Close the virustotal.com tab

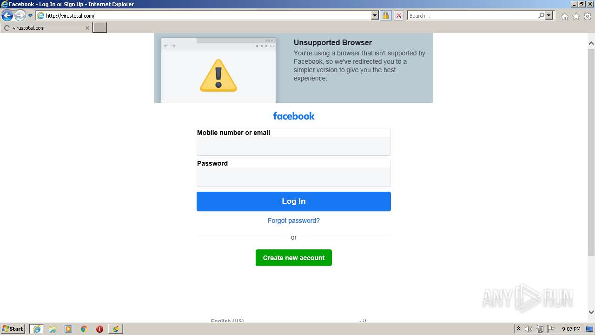pos(87,28)
